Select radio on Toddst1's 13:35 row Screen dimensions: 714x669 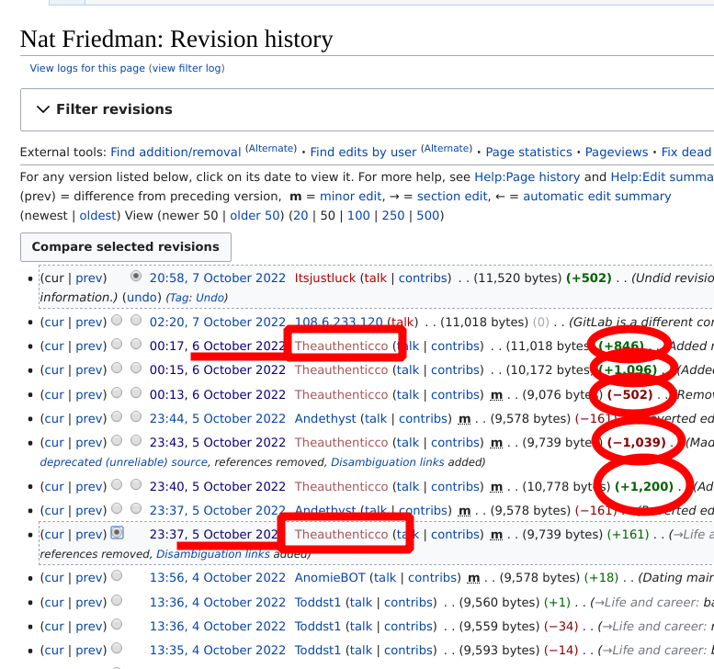point(117,648)
